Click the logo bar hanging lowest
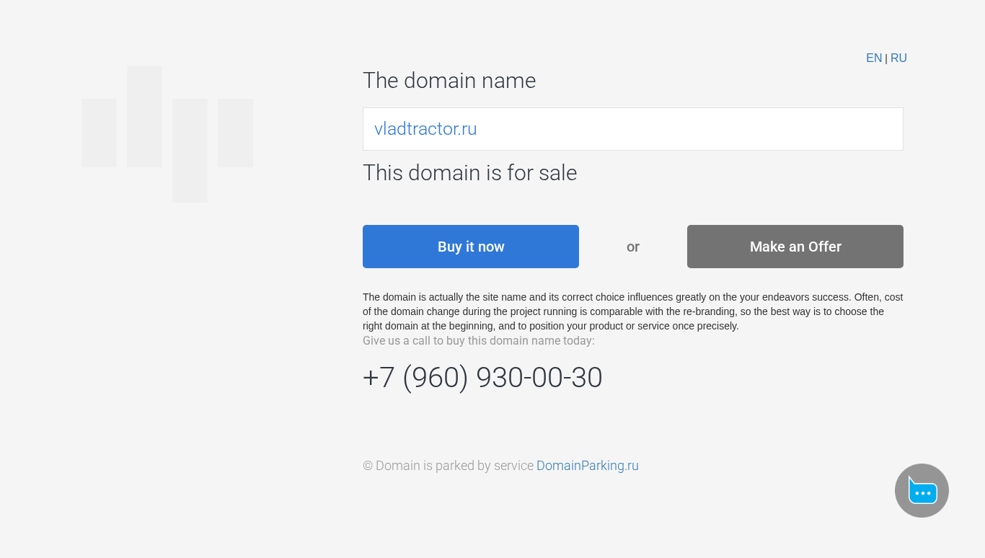This screenshot has height=558, width=985. [190, 151]
